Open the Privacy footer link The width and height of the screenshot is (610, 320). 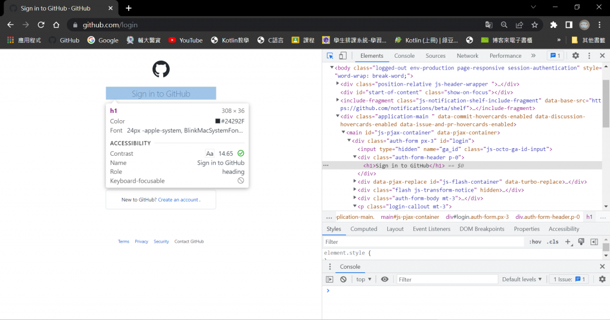click(x=141, y=241)
